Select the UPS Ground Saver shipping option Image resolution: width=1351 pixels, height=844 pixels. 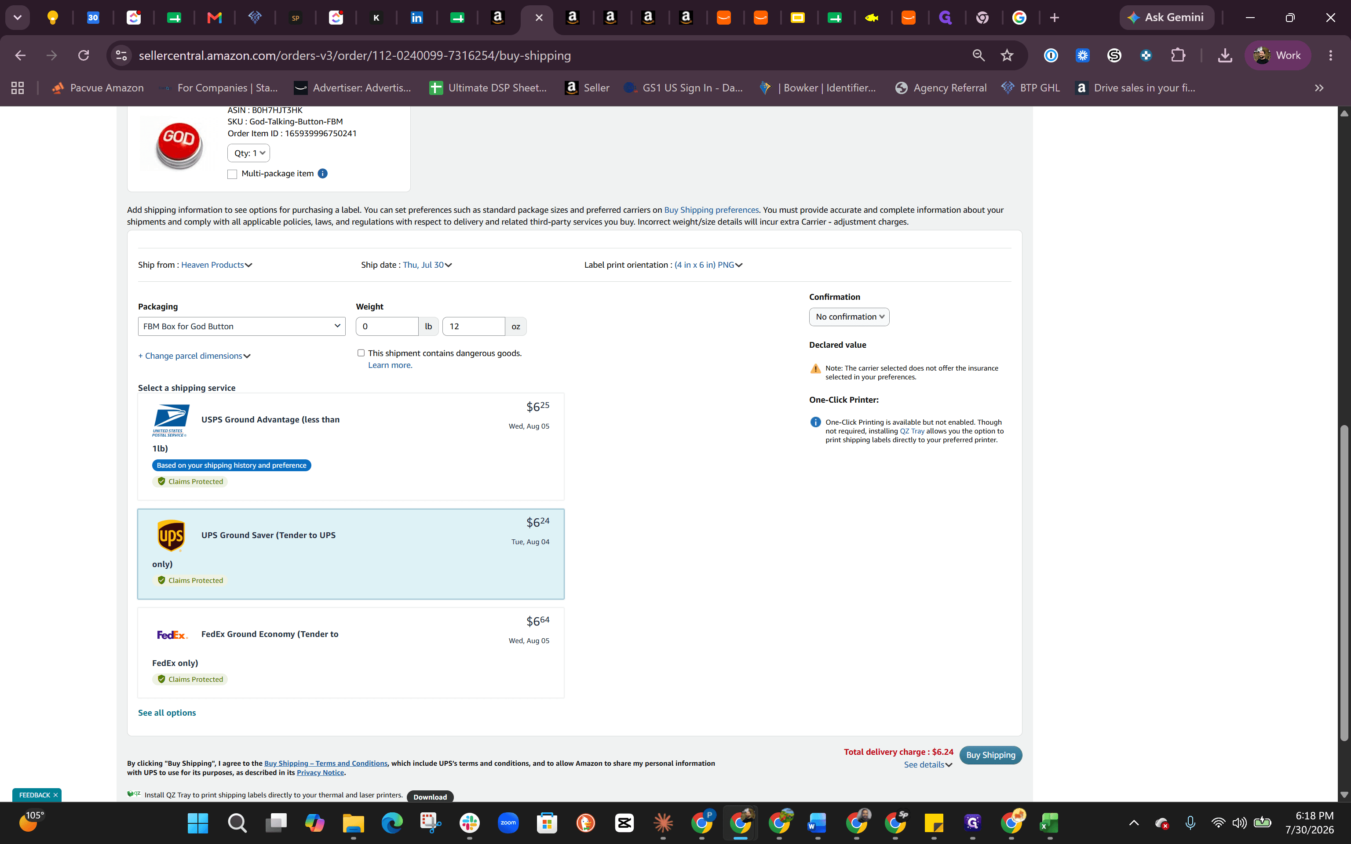click(x=351, y=554)
